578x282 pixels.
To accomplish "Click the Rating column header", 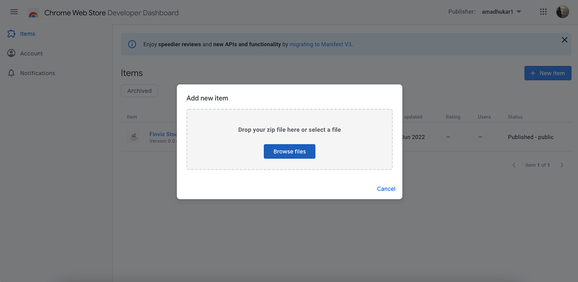I will click(453, 117).
